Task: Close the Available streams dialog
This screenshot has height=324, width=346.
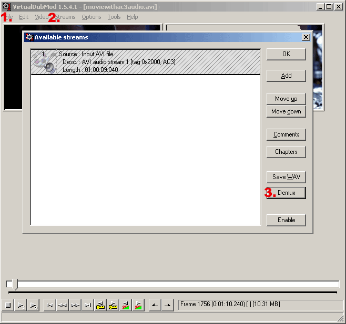Action: (306, 37)
